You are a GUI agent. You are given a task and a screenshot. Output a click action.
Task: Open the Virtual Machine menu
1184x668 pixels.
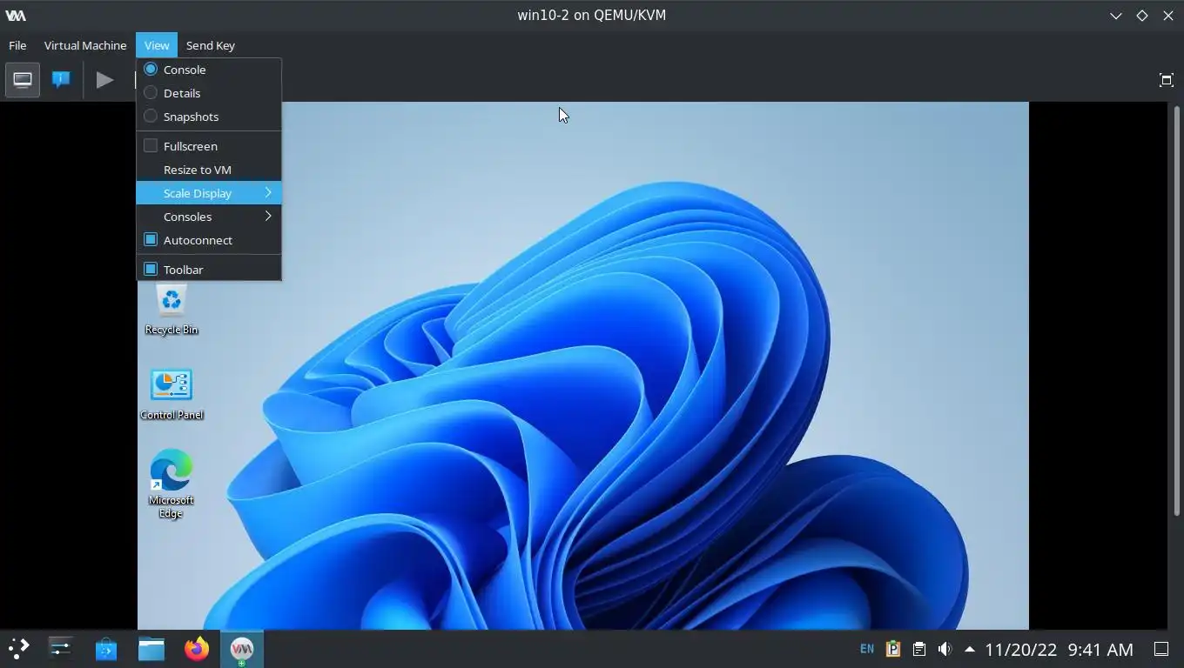(x=85, y=45)
